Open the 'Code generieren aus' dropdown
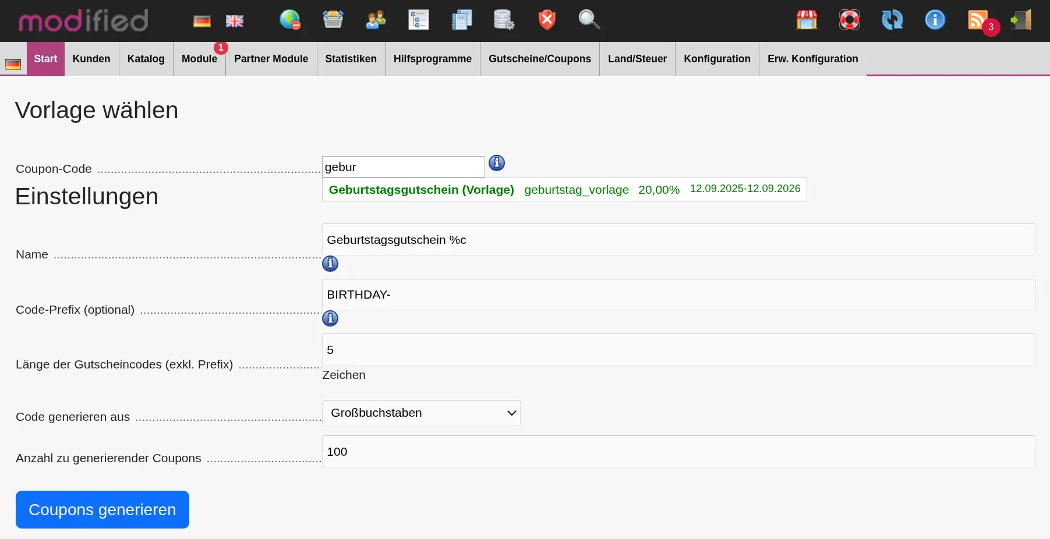 click(420, 413)
